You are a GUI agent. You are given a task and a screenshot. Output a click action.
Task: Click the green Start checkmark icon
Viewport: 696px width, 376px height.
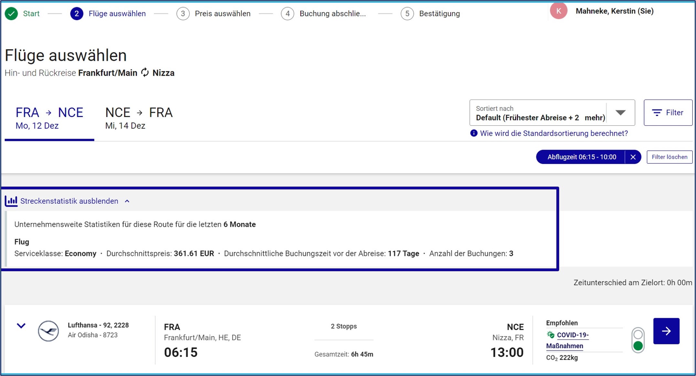11,14
